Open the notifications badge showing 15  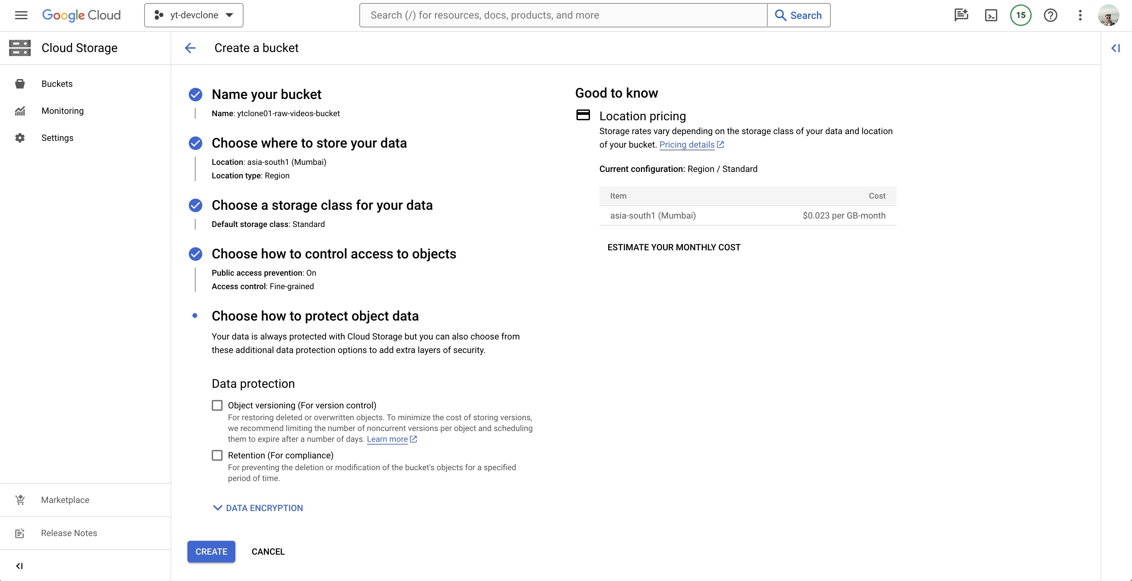(x=1020, y=16)
